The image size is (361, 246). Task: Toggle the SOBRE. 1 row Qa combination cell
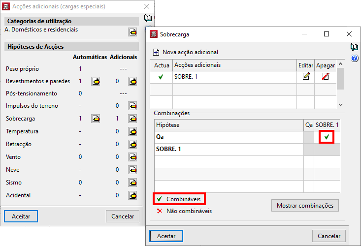308,150
